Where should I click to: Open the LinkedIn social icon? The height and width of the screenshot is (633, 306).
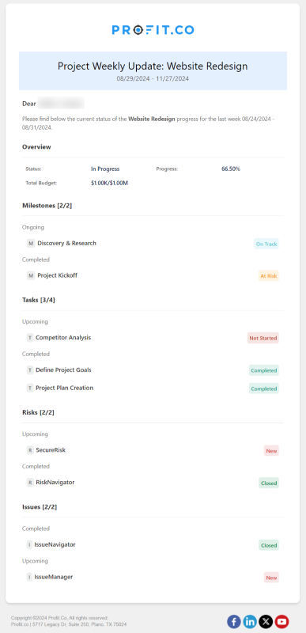click(250, 621)
